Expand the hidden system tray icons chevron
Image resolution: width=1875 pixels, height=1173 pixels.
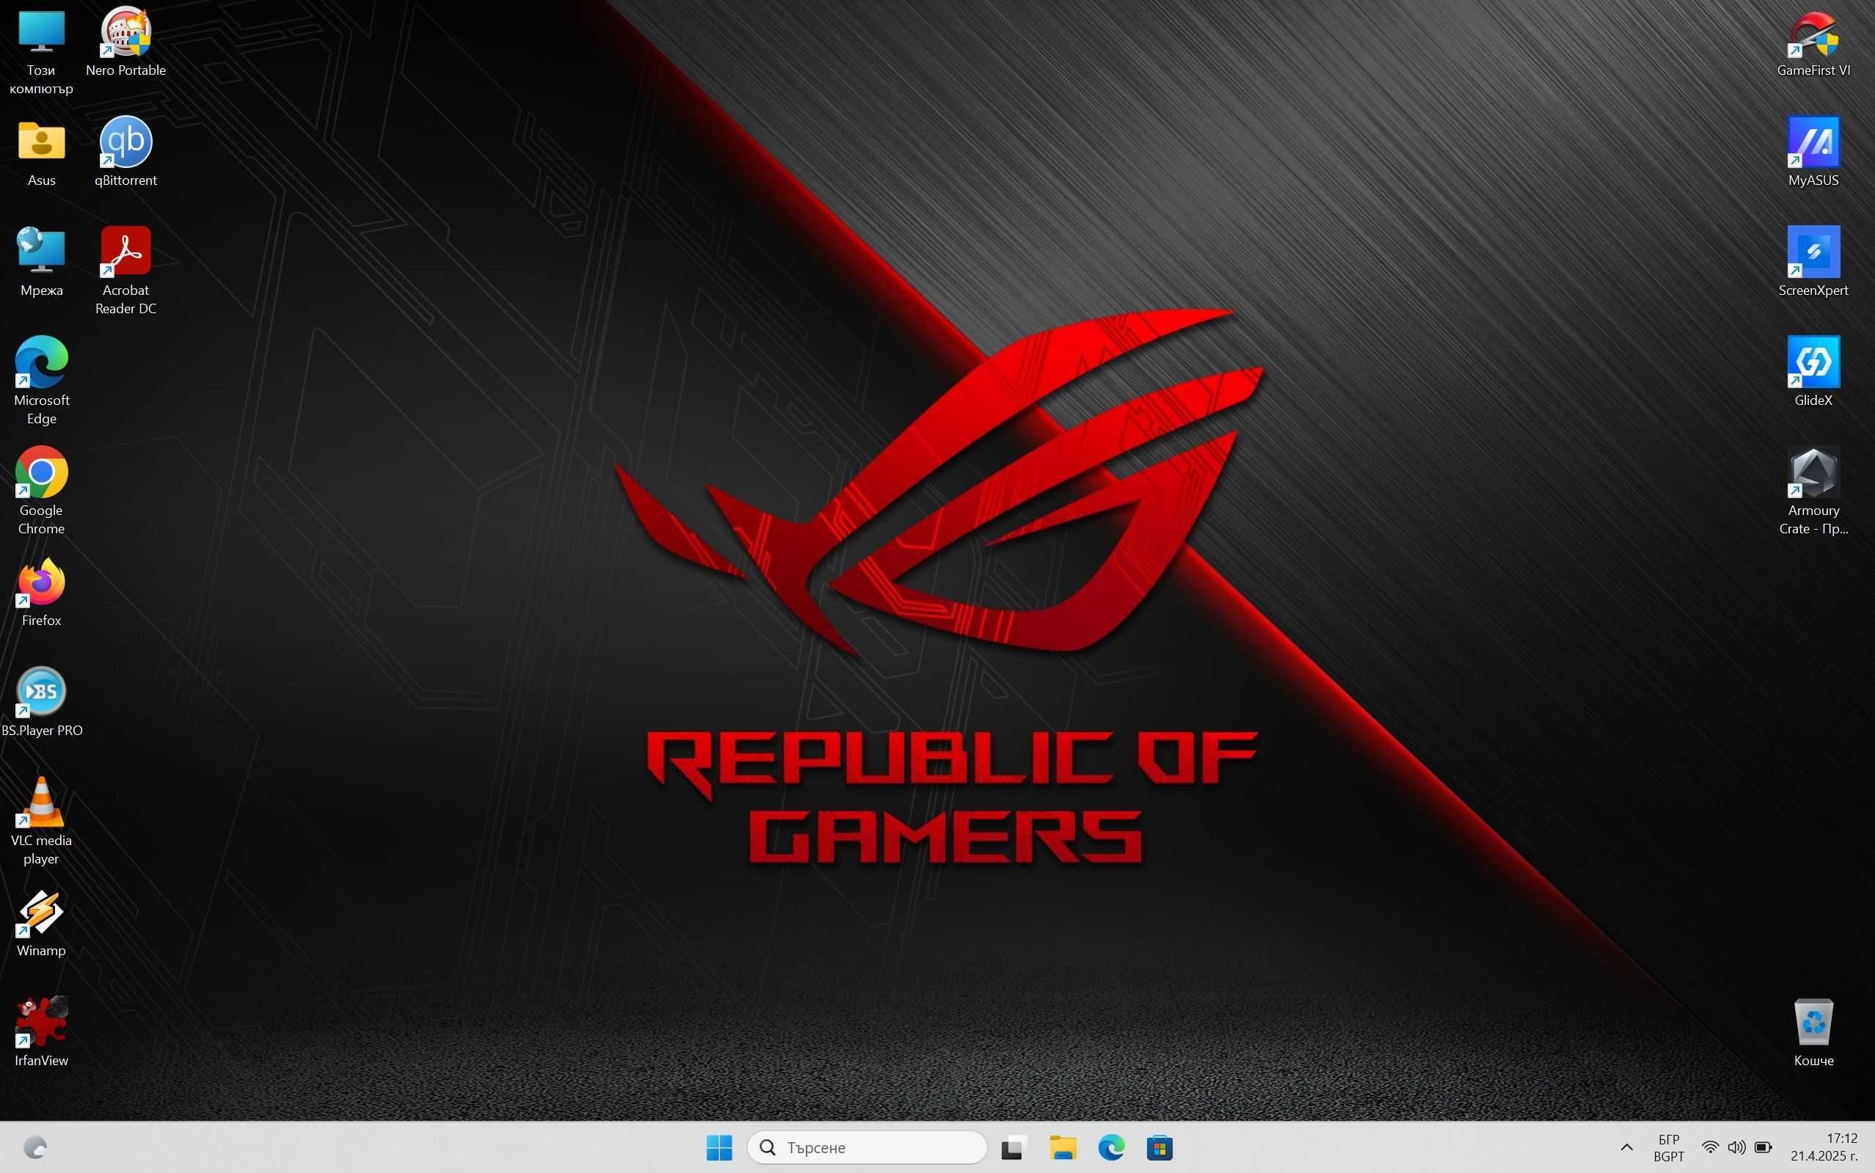click(x=1627, y=1147)
